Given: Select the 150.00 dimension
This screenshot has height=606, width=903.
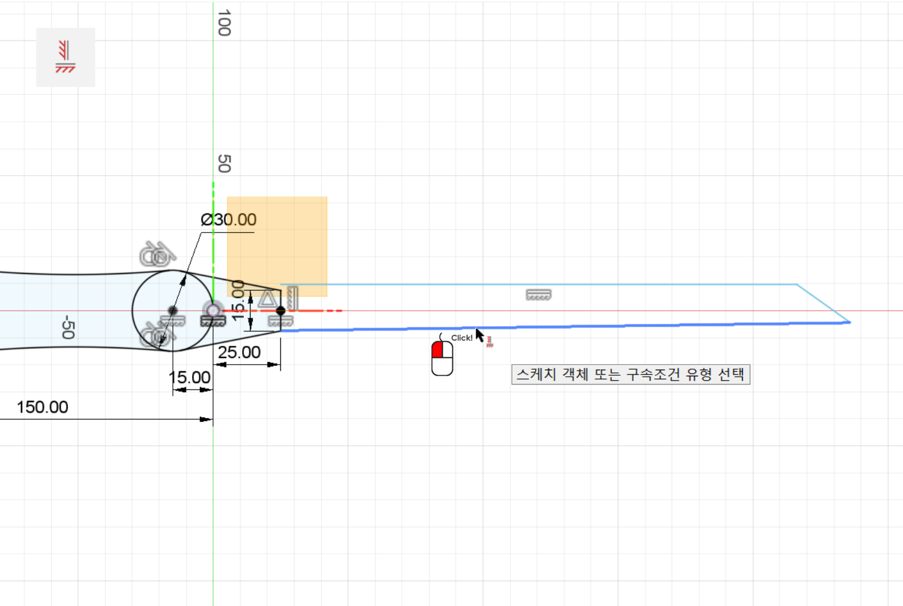Looking at the screenshot, I should click(42, 407).
